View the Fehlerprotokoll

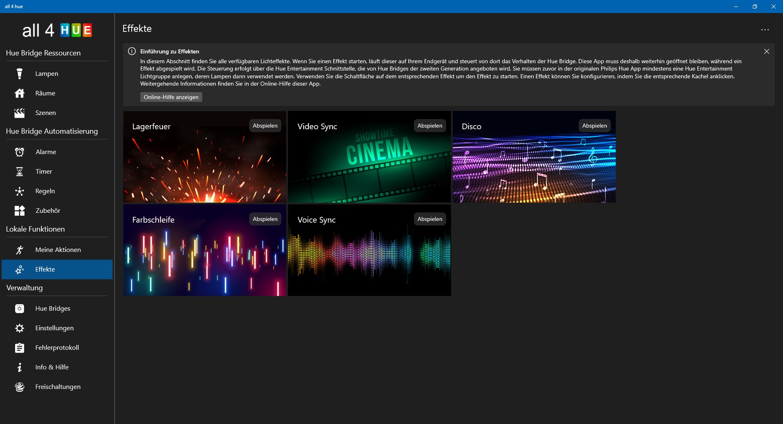(57, 348)
